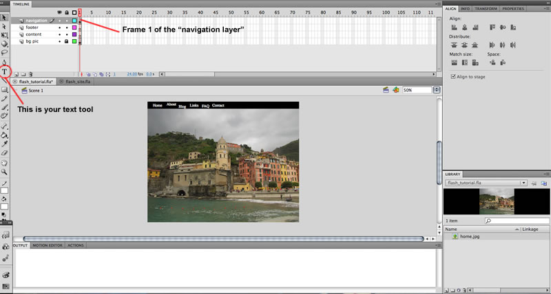
Task: Sort library by Name column arrow
Action: point(517,229)
